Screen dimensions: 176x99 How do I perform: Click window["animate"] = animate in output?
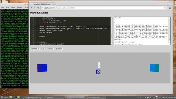(125, 42)
